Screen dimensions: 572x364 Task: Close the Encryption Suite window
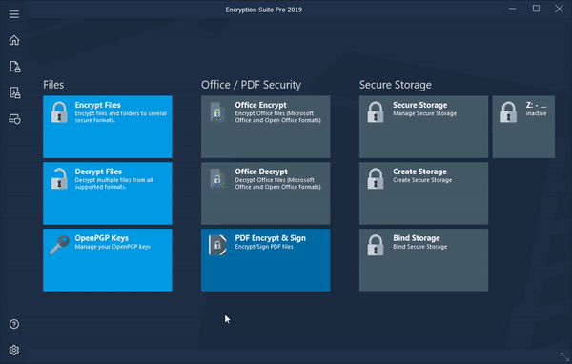(x=560, y=9)
